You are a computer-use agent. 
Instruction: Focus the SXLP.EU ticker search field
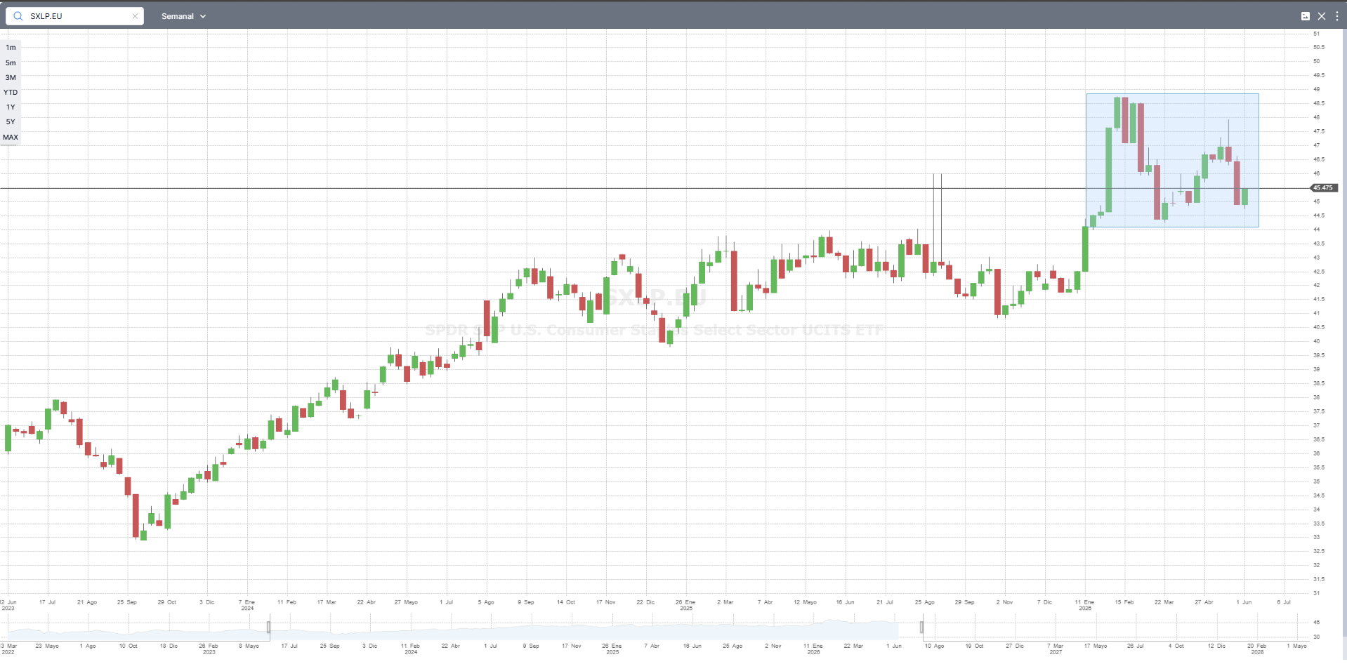pos(75,16)
